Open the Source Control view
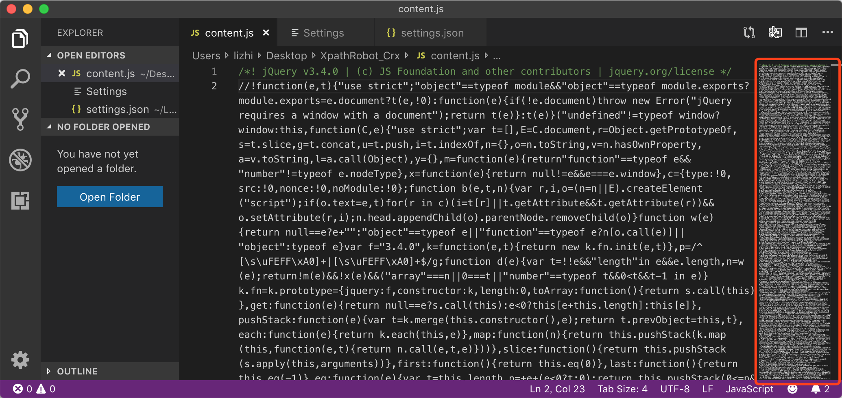The height and width of the screenshot is (398, 842). tap(20, 119)
